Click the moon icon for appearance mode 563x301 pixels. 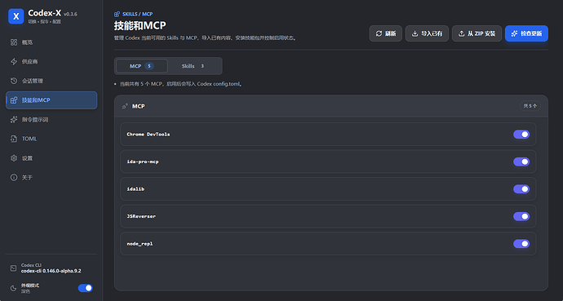click(13, 288)
